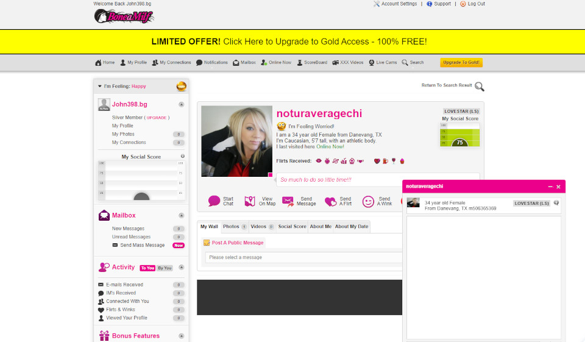Collapse the Bonus Features section
This screenshot has height=342, width=585.
[182, 336]
